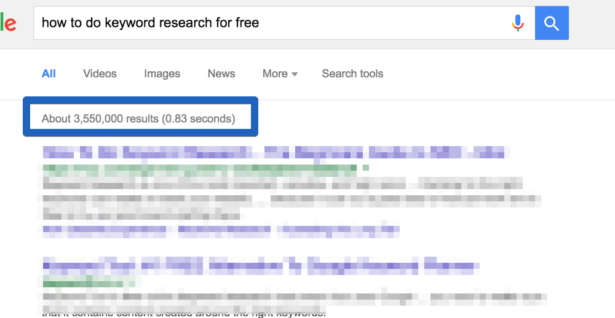Click the partial Google logo

tap(8, 23)
